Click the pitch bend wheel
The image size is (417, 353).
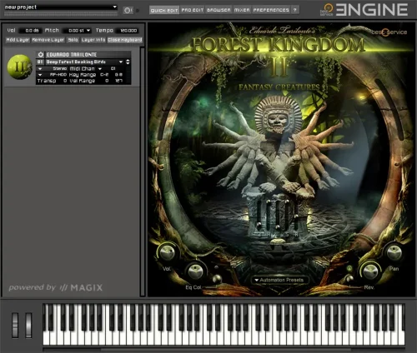coord(15,326)
